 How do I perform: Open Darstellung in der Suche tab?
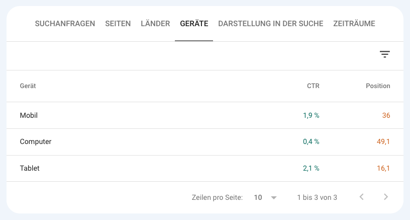click(x=271, y=24)
